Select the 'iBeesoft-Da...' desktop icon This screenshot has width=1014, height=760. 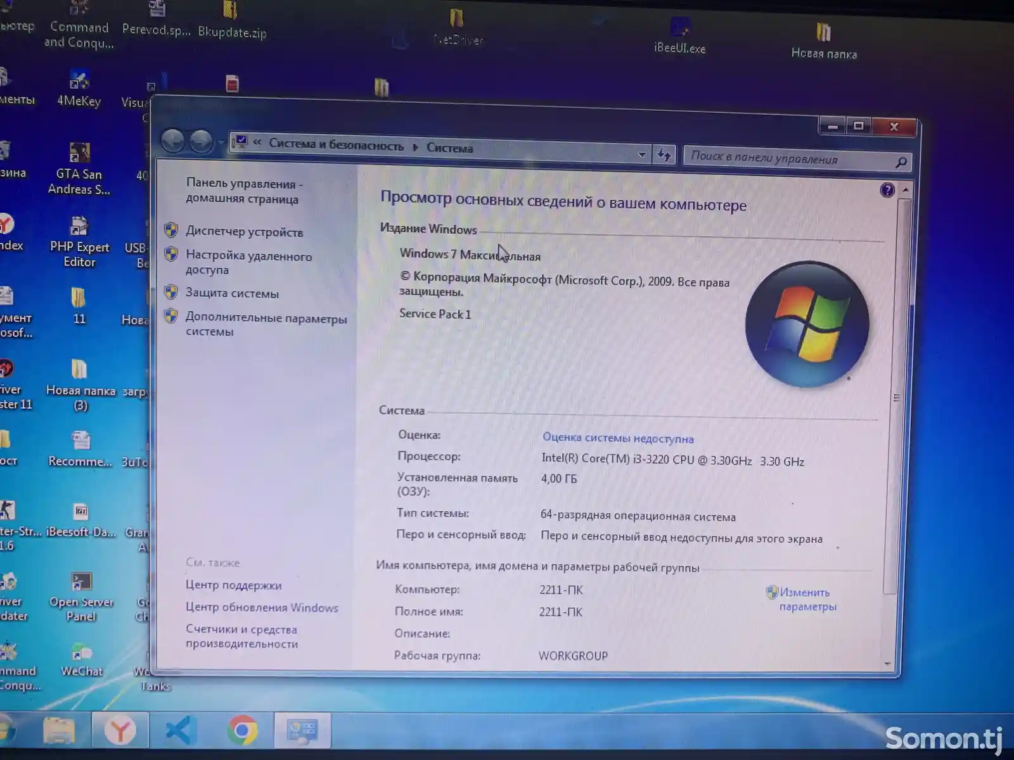click(x=81, y=520)
